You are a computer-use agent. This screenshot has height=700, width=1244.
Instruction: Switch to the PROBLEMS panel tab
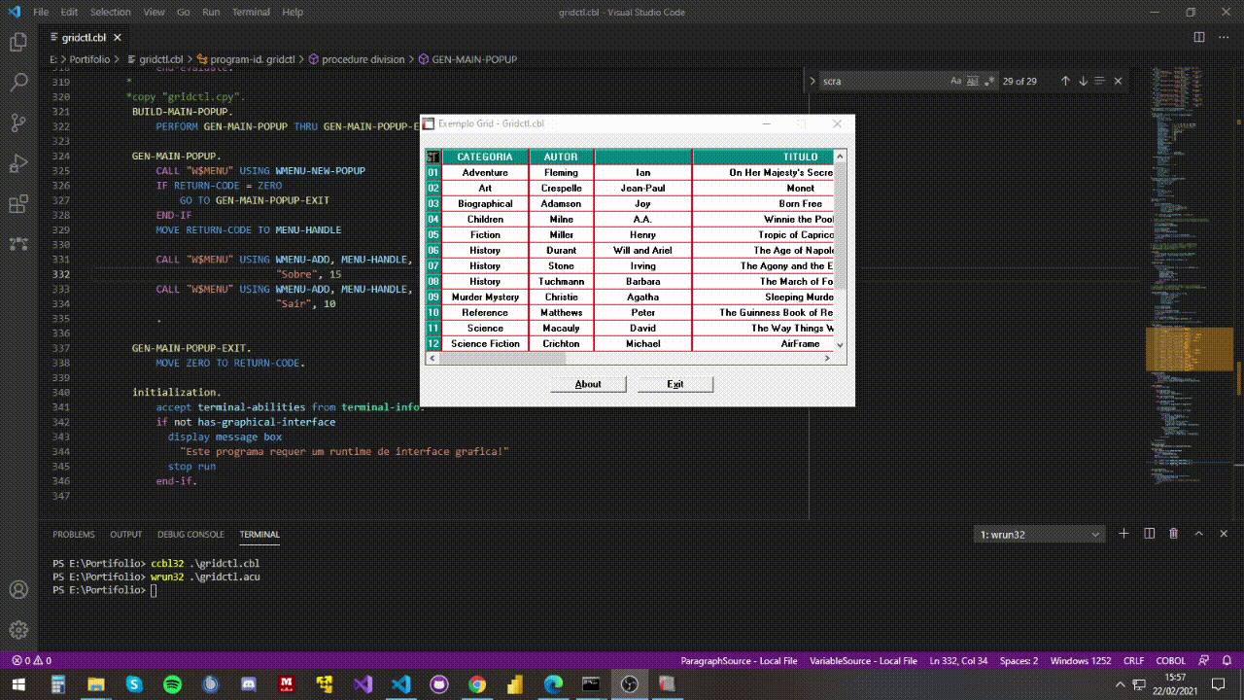point(74,535)
